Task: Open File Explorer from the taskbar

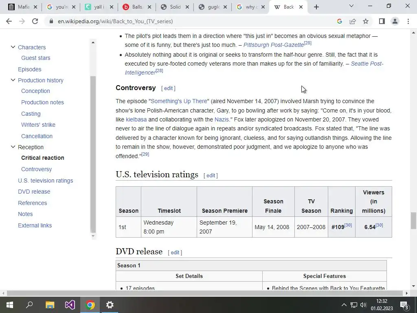Action: pyautogui.click(x=50, y=305)
